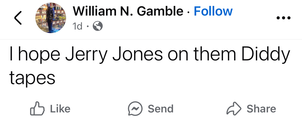Open the three-dot post options menu

(x=284, y=18)
